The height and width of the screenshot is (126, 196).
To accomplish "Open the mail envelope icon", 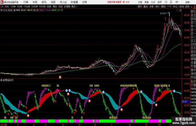I will (177, 2).
